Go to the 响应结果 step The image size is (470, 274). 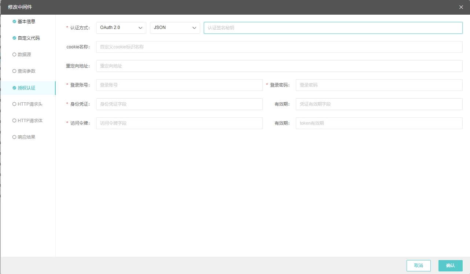(x=26, y=137)
